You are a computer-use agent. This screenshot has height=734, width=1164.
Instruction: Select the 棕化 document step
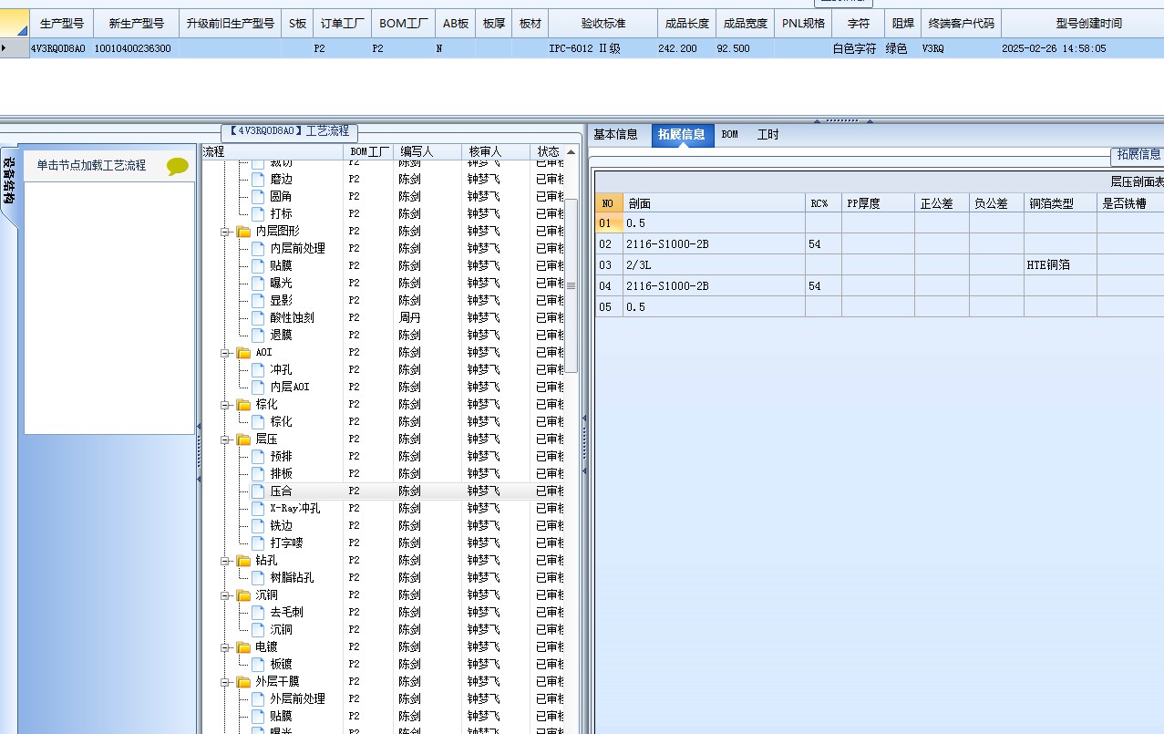coord(281,421)
